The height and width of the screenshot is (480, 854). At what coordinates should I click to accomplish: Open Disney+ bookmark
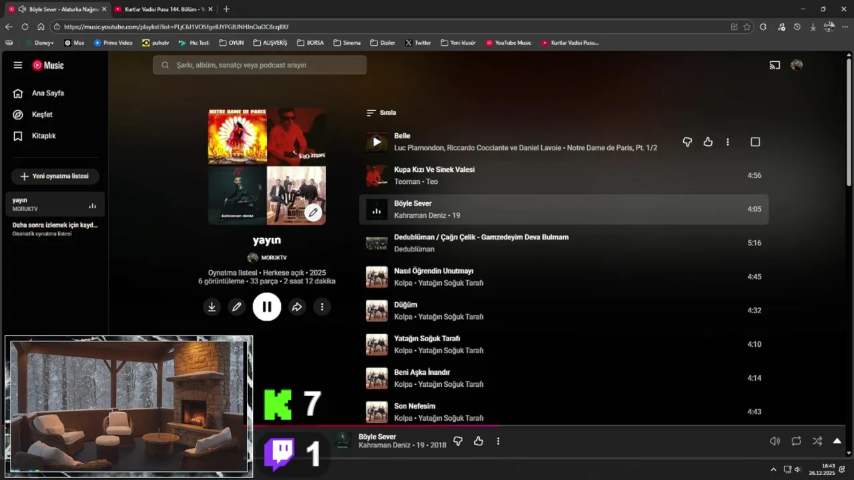click(x=39, y=43)
